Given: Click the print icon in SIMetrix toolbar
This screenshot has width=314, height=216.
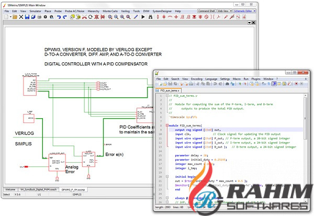Looking at the screenshot, I should pos(39,17).
